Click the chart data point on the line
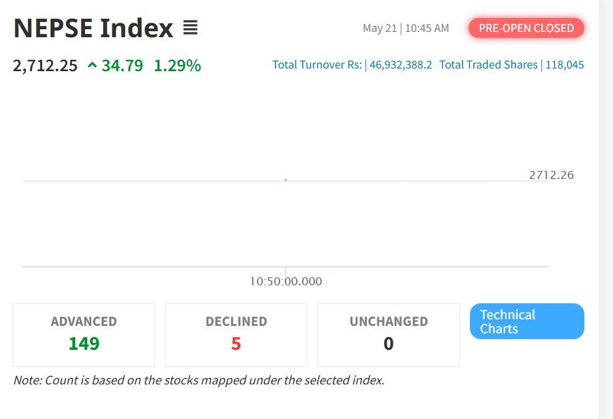613x419 pixels. pyautogui.click(x=286, y=180)
